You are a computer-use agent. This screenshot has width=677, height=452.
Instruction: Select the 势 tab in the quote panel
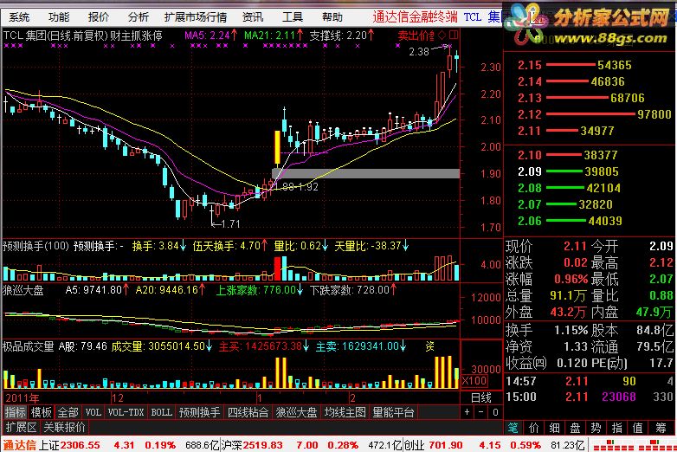596,428
